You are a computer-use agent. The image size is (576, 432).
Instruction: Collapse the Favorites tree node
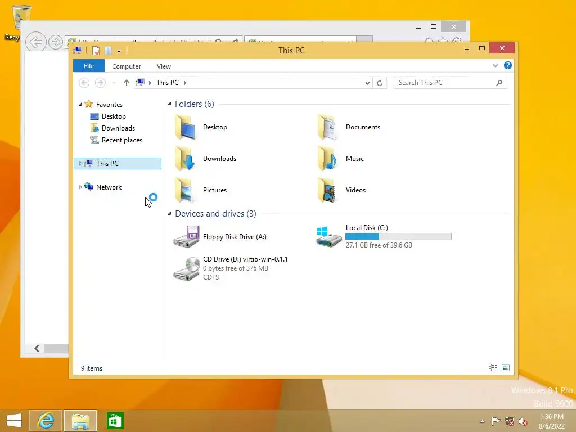click(80, 105)
